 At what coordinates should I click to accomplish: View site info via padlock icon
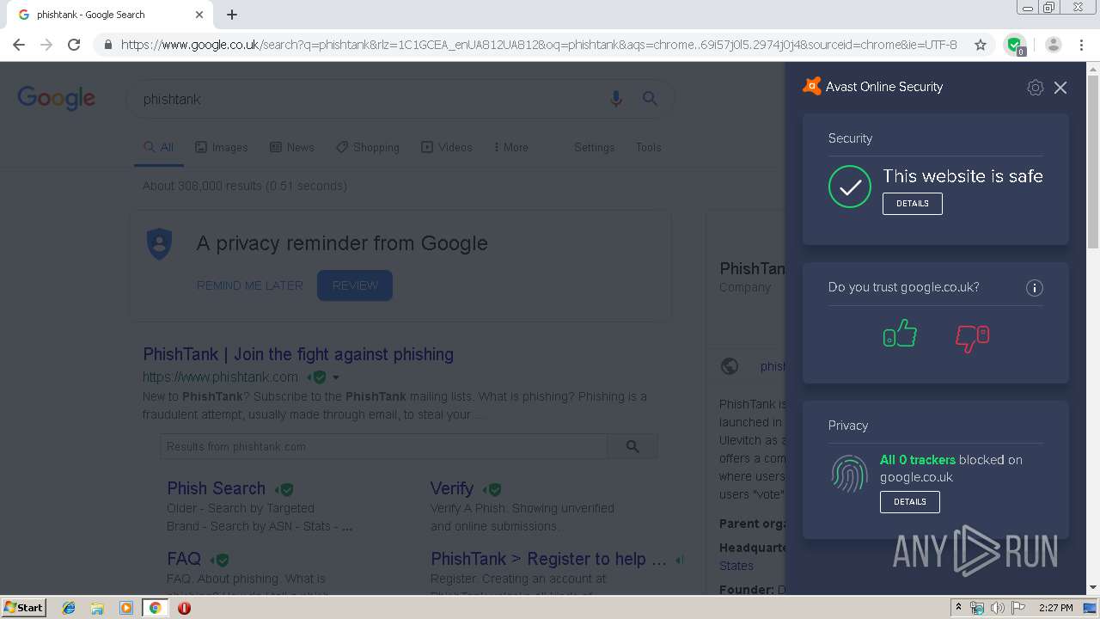coord(107,45)
